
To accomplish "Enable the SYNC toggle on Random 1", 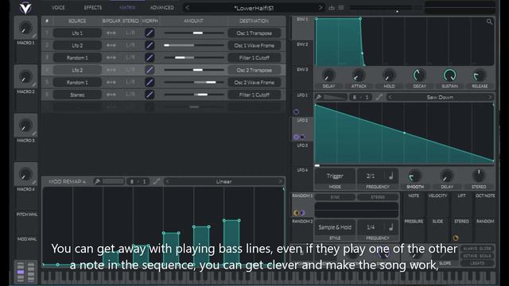I will (x=335, y=197).
